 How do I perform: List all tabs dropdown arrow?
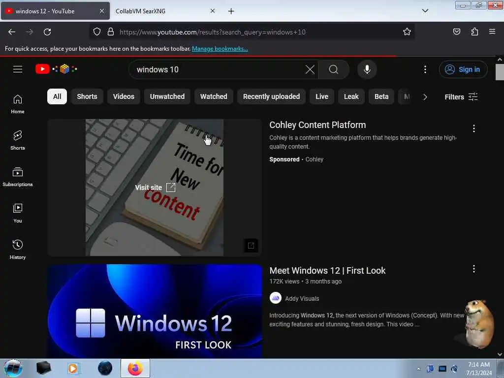click(x=425, y=11)
